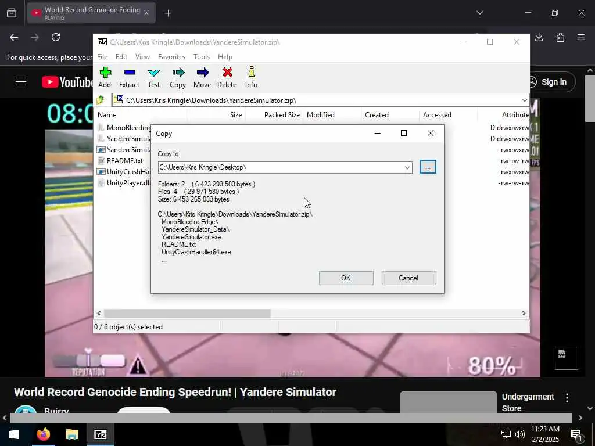Viewport: 595px width, 446px height.
Task: Click the Move toolbar icon
Action: pyautogui.click(x=202, y=77)
